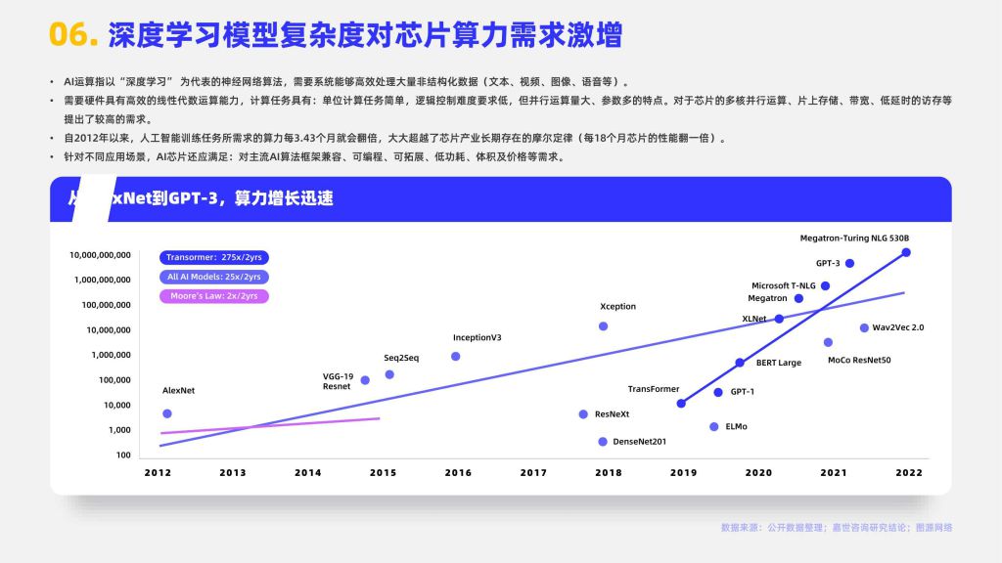Screen dimensions: 1002x563
Task: Click the "AlexNet" chart label
Action: coord(178,391)
